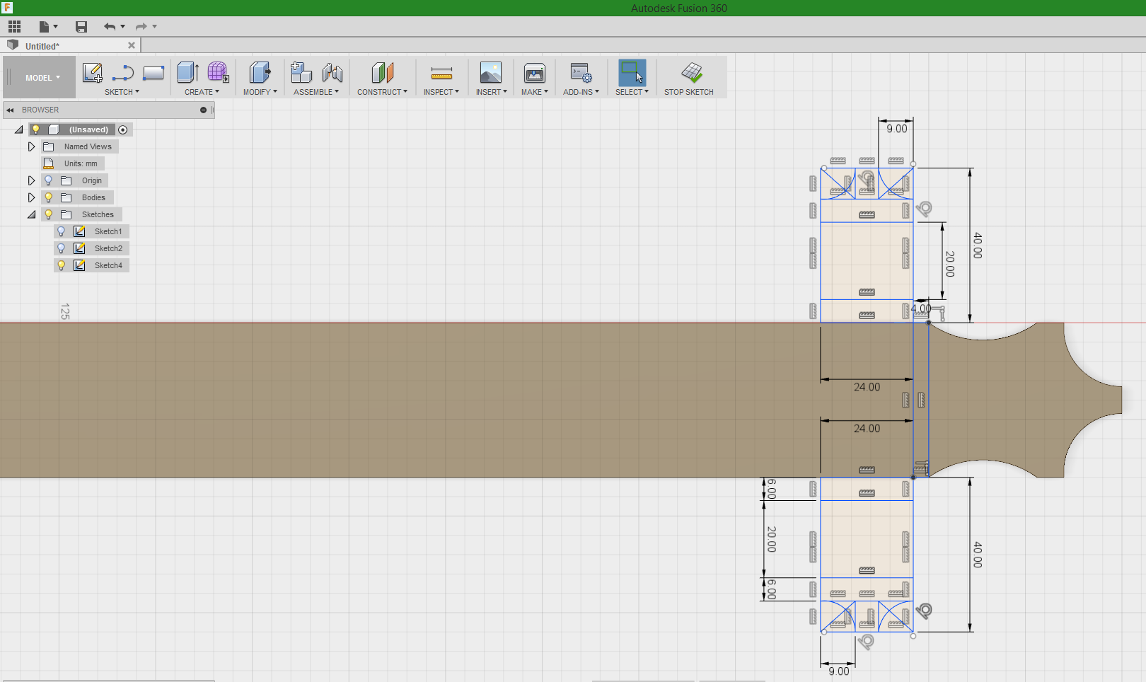Toggle visibility bulb of (Unsaved) component

36,129
